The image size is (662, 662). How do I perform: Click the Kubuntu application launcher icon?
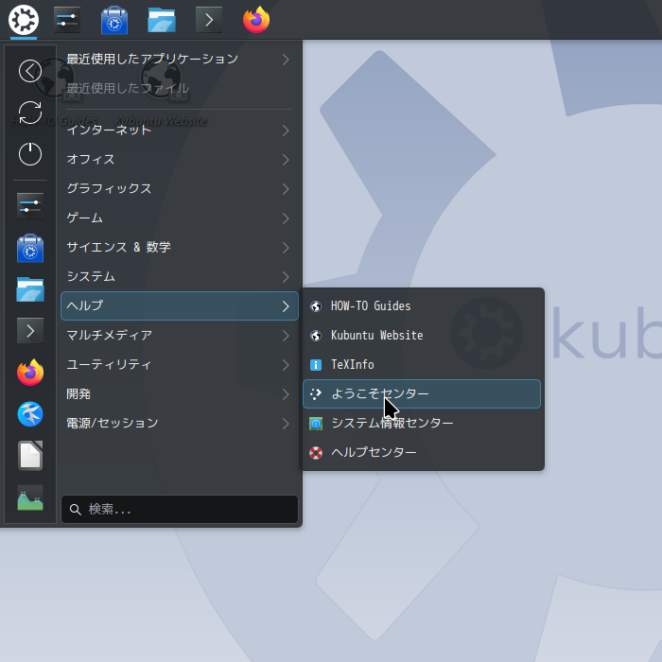pos(24,20)
